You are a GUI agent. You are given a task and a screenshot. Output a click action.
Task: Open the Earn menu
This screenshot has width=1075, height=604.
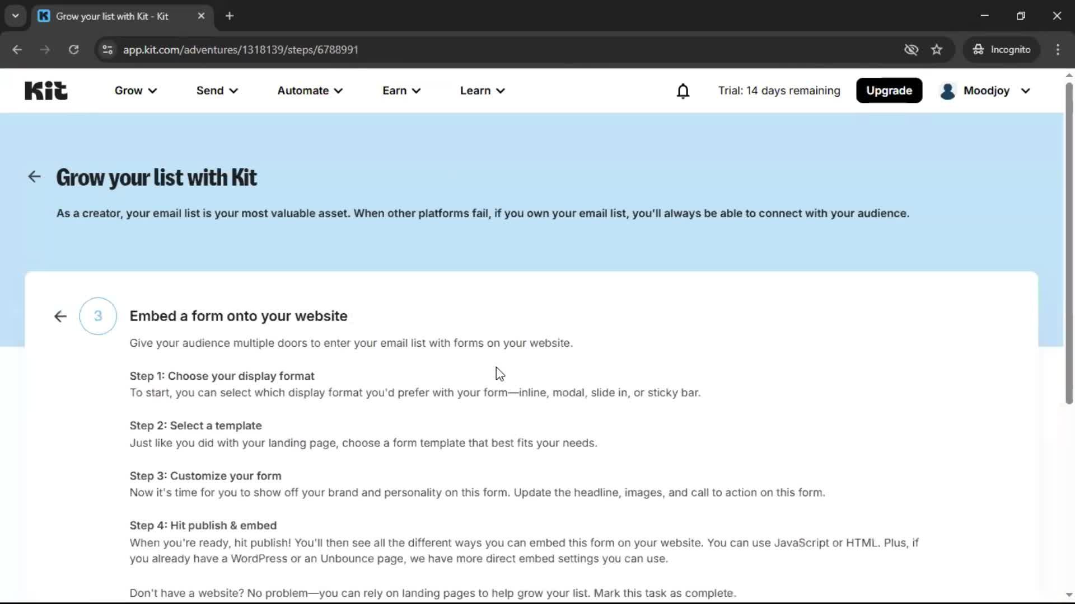tap(401, 90)
